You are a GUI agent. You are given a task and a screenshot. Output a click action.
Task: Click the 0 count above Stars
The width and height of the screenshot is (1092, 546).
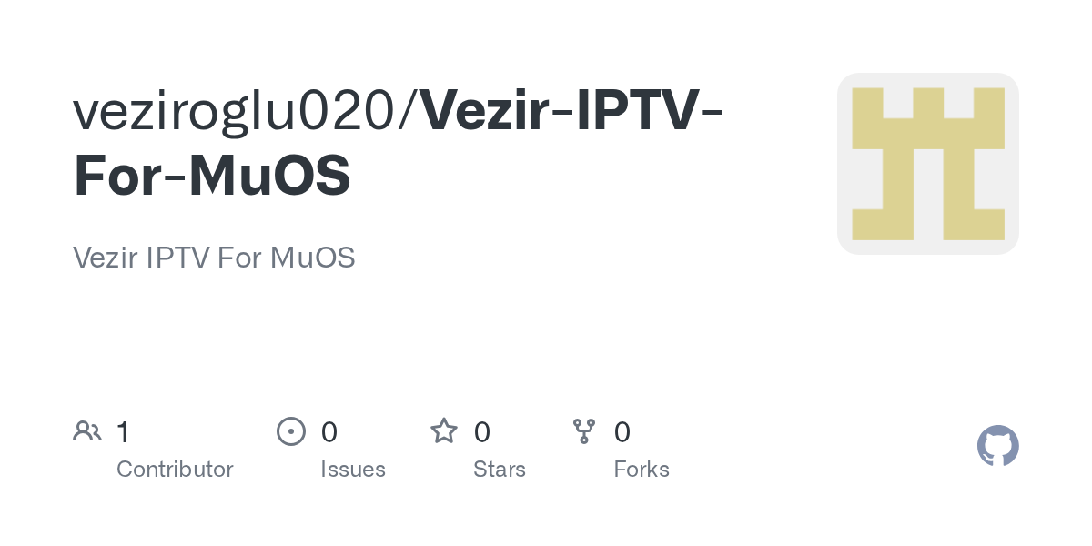[482, 431]
